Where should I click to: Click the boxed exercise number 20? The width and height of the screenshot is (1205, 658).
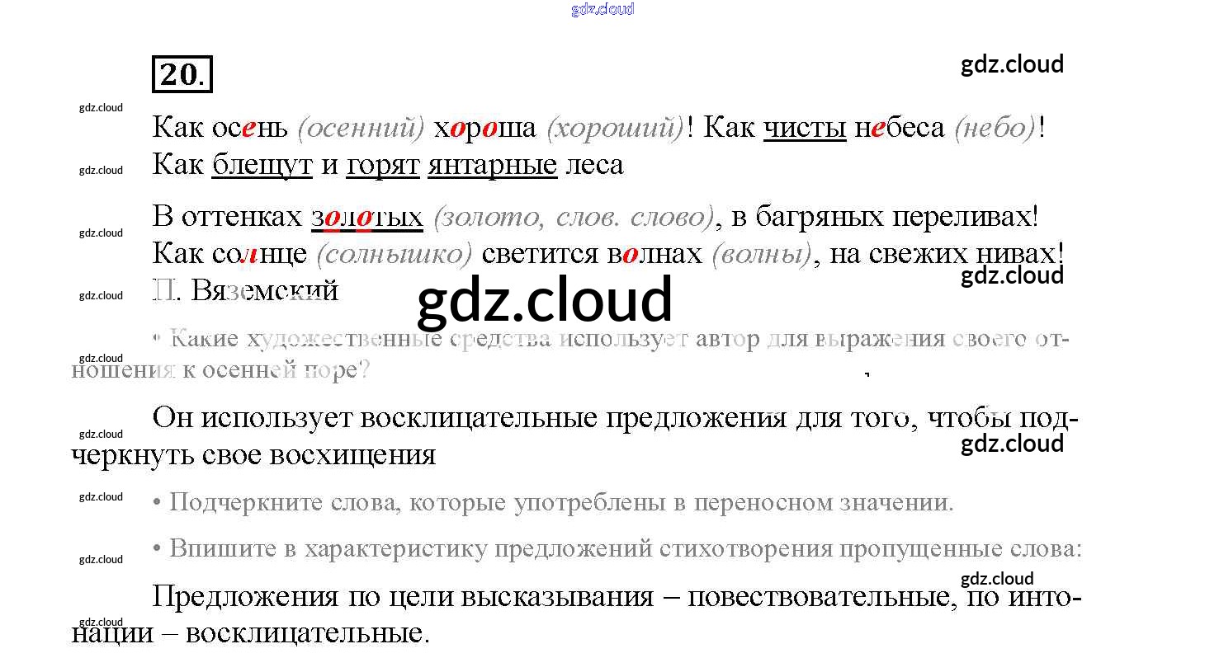pyautogui.click(x=182, y=74)
